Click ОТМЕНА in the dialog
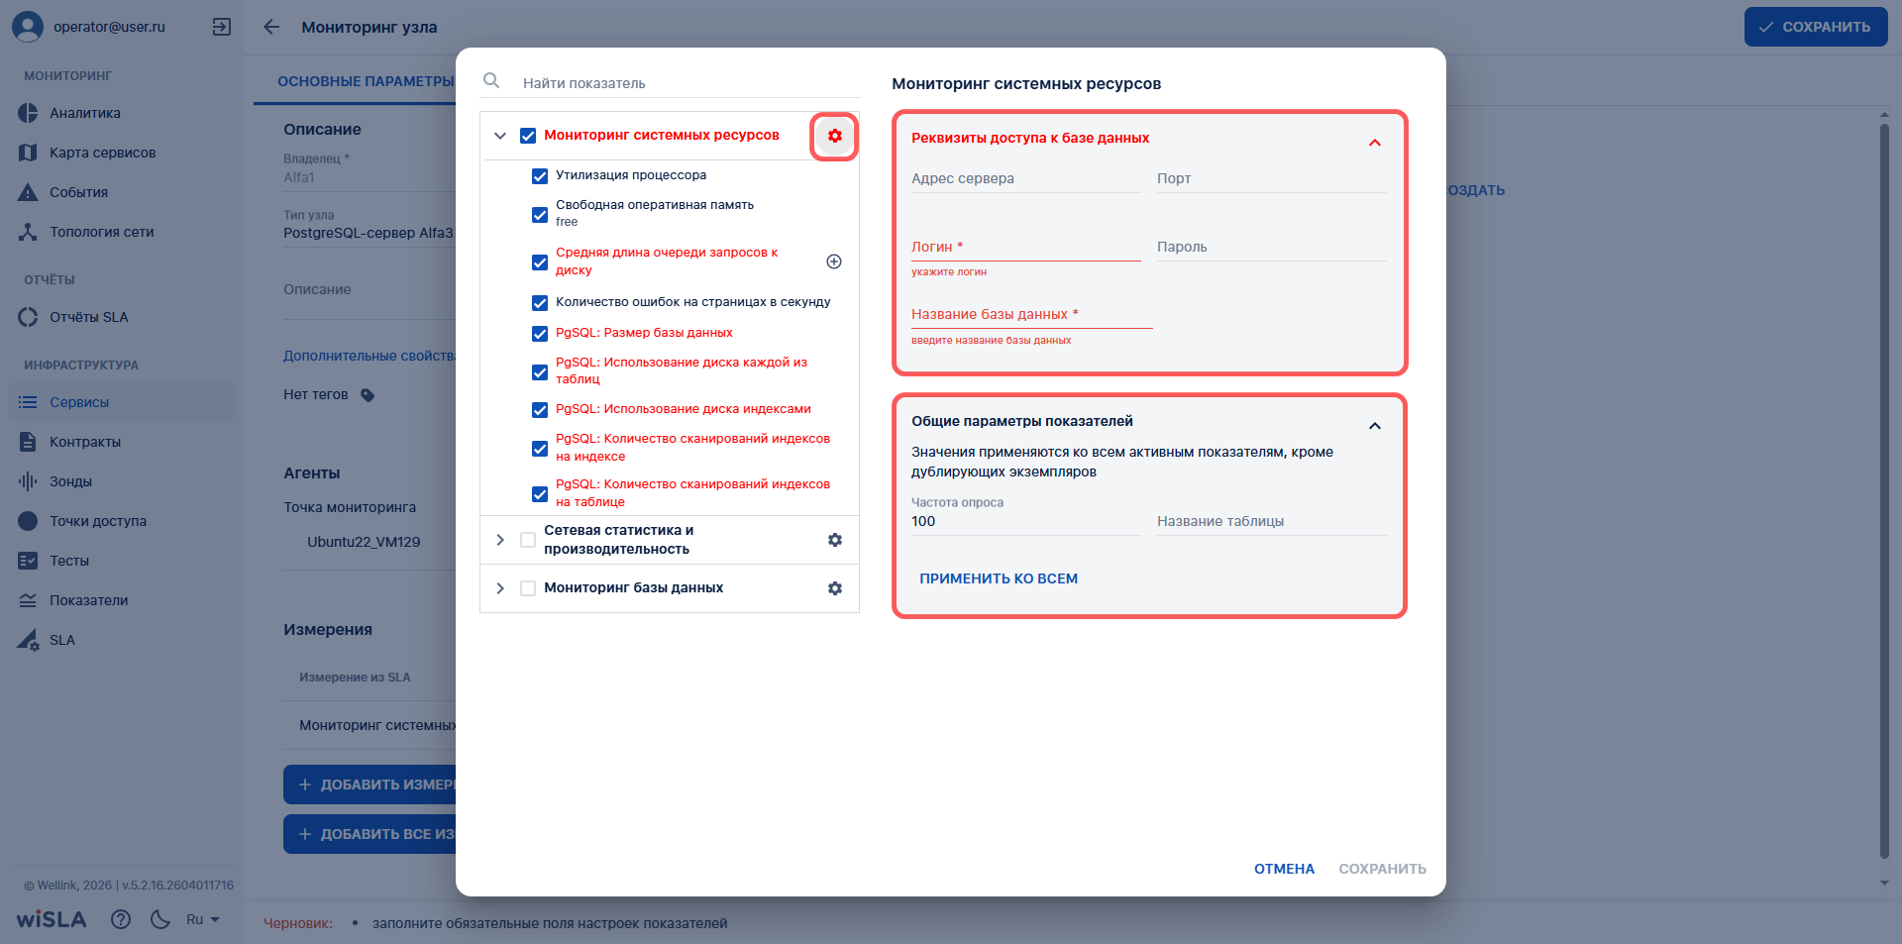The image size is (1902, 944). pos(1284,869)
